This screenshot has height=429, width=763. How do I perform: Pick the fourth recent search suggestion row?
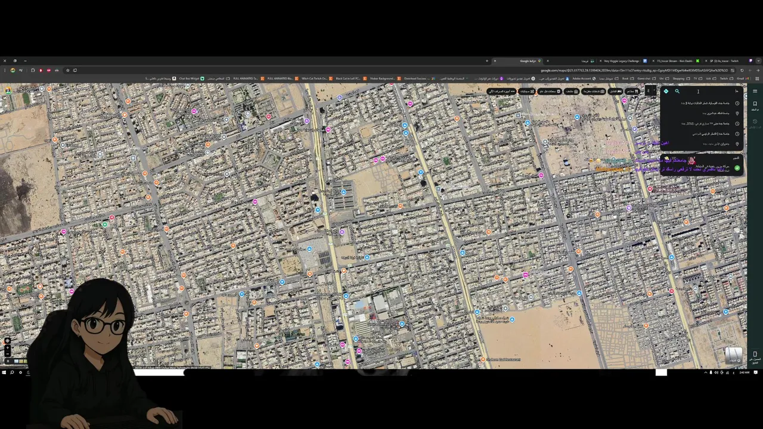click(702, 134)
